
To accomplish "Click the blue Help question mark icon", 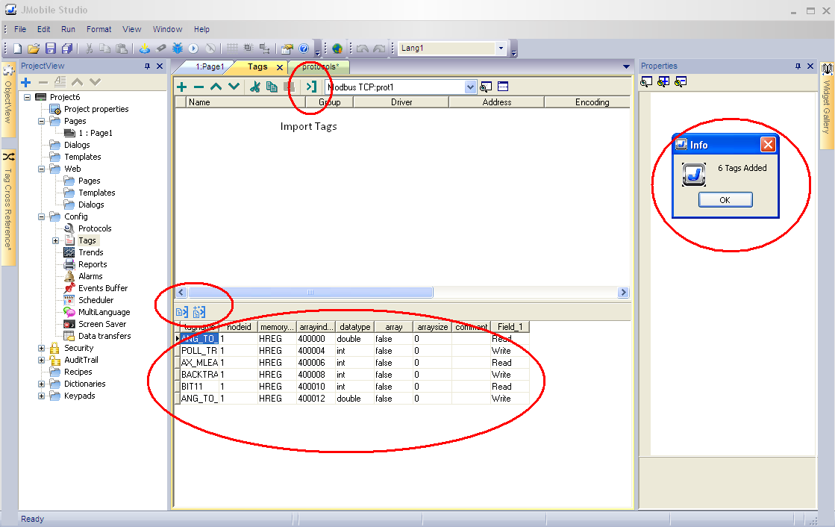I will [x=304, y=49].
